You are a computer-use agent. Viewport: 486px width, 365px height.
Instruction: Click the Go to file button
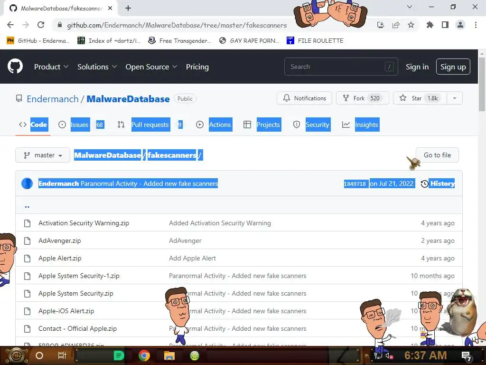click(437, 155)
